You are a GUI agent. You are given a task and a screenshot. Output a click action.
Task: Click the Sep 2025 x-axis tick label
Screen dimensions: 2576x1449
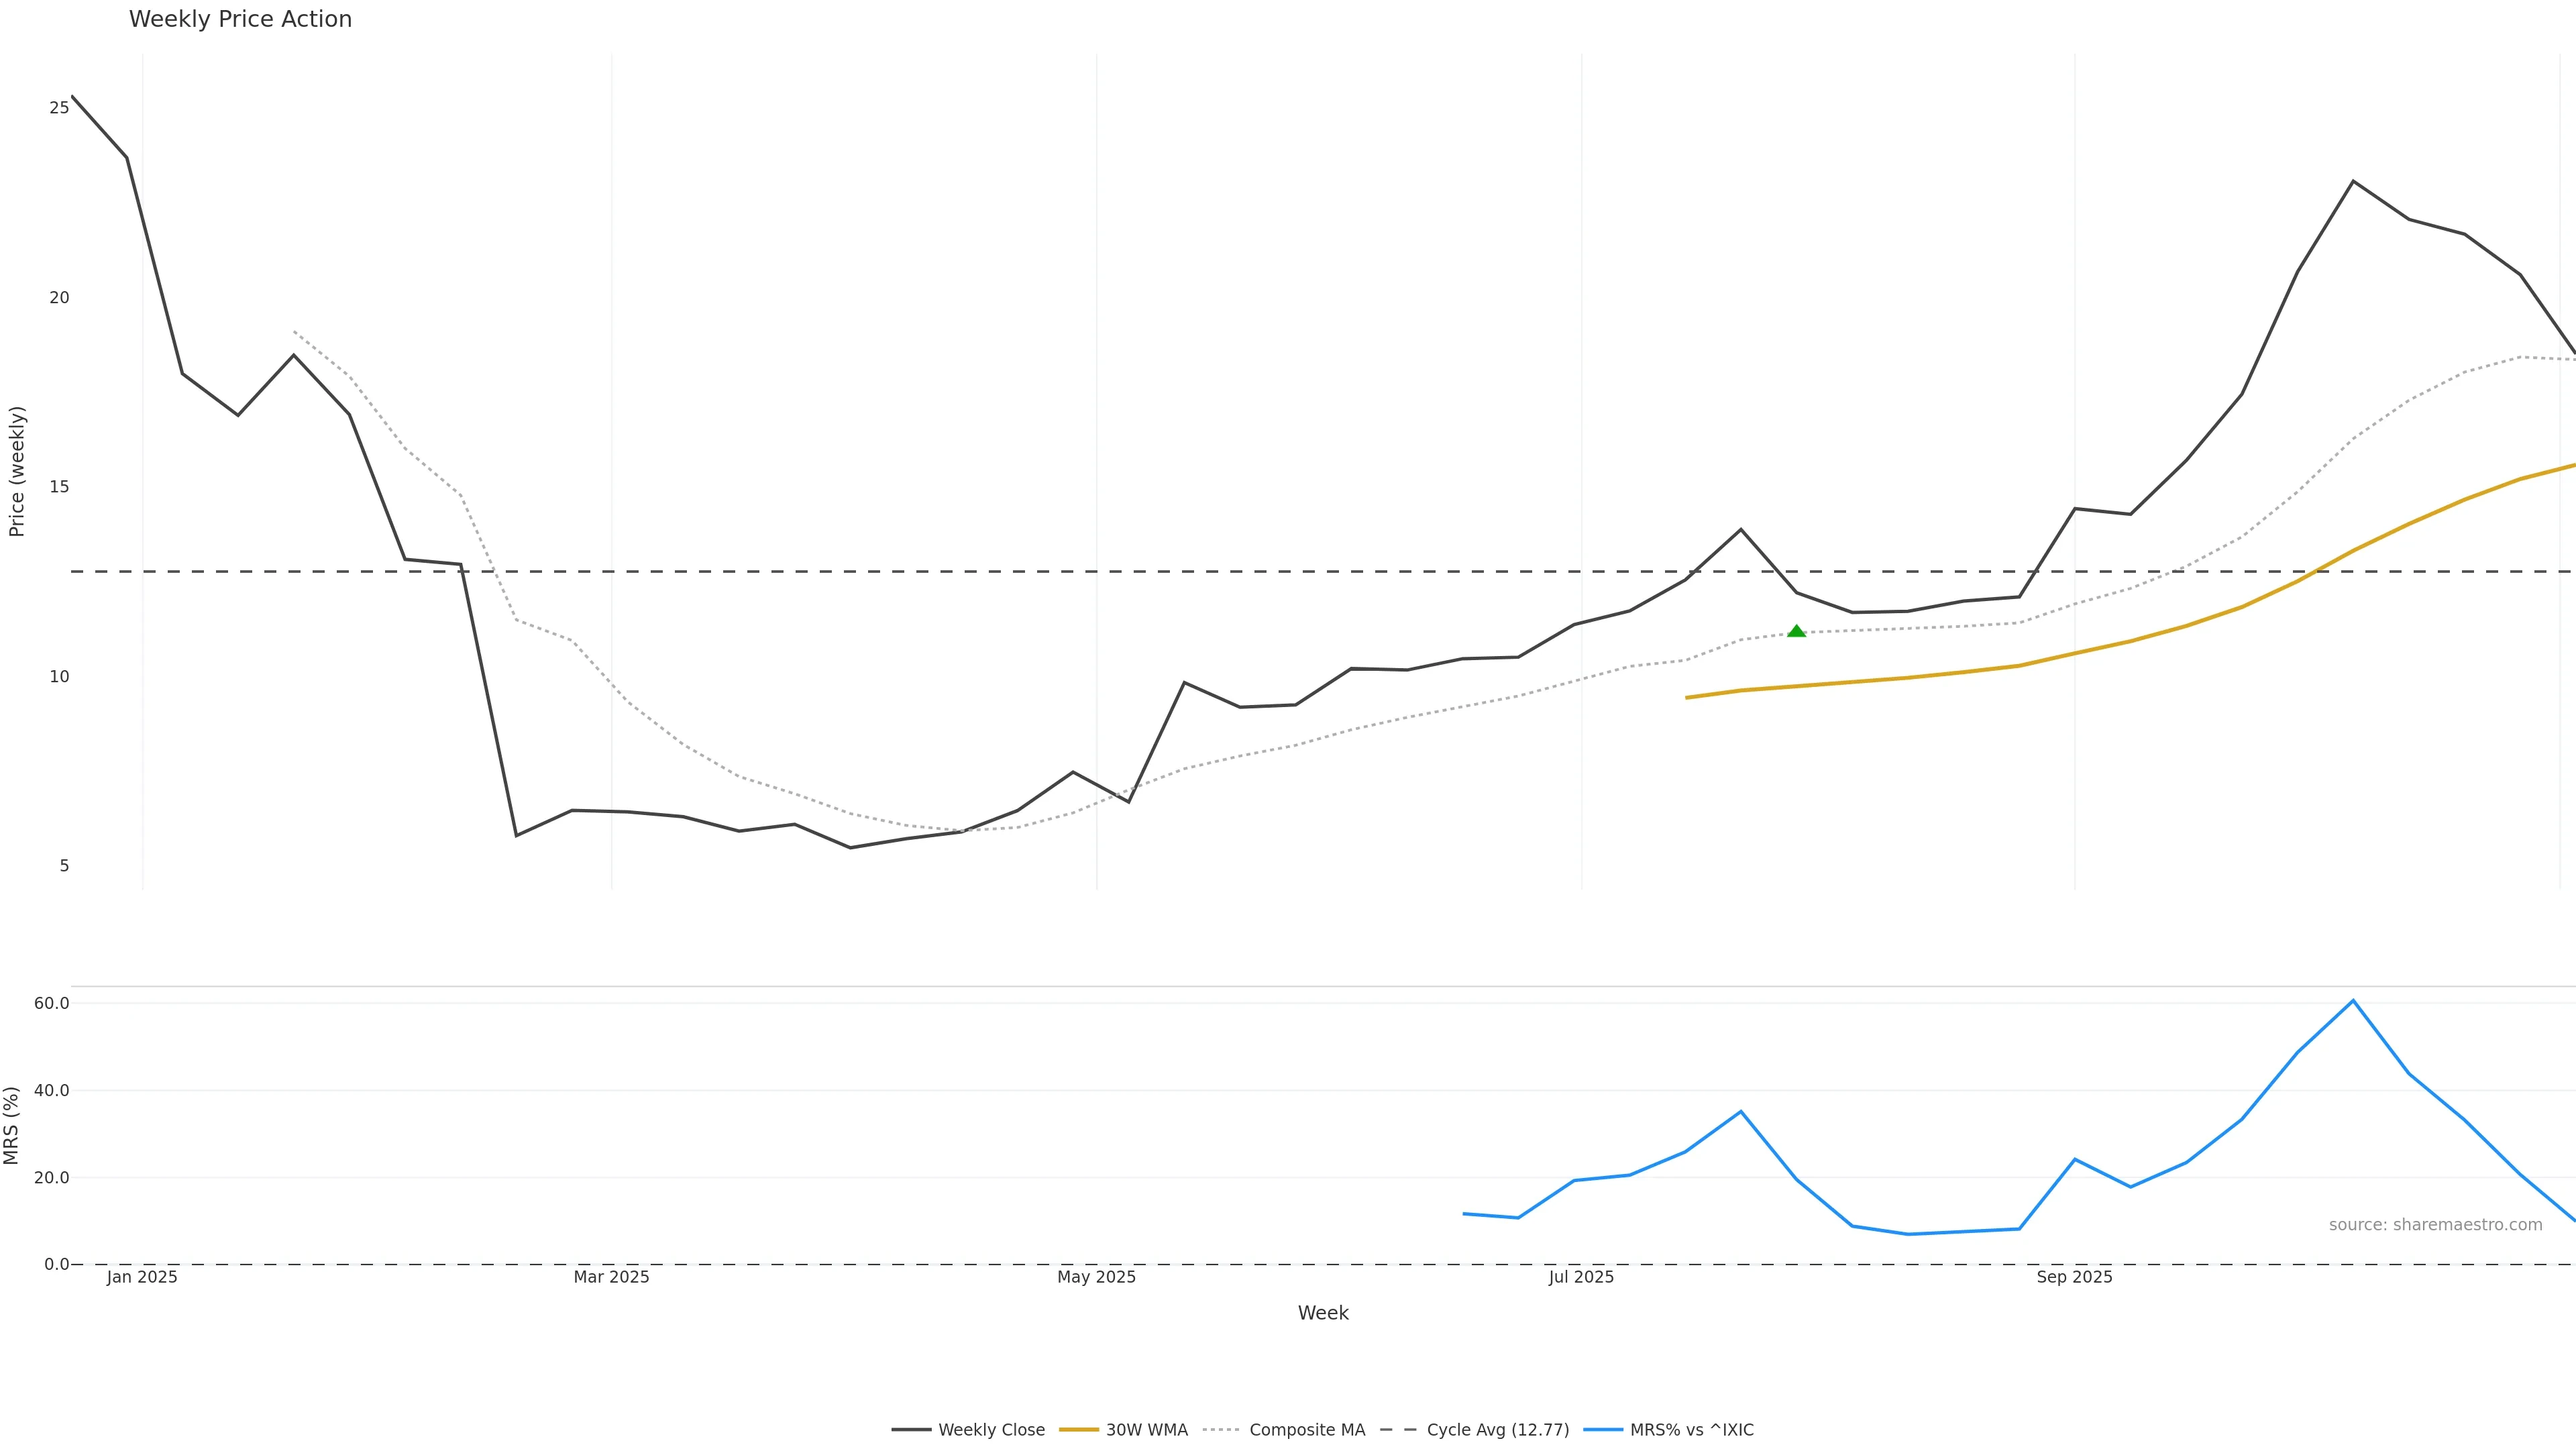tap(2074, 1277)
